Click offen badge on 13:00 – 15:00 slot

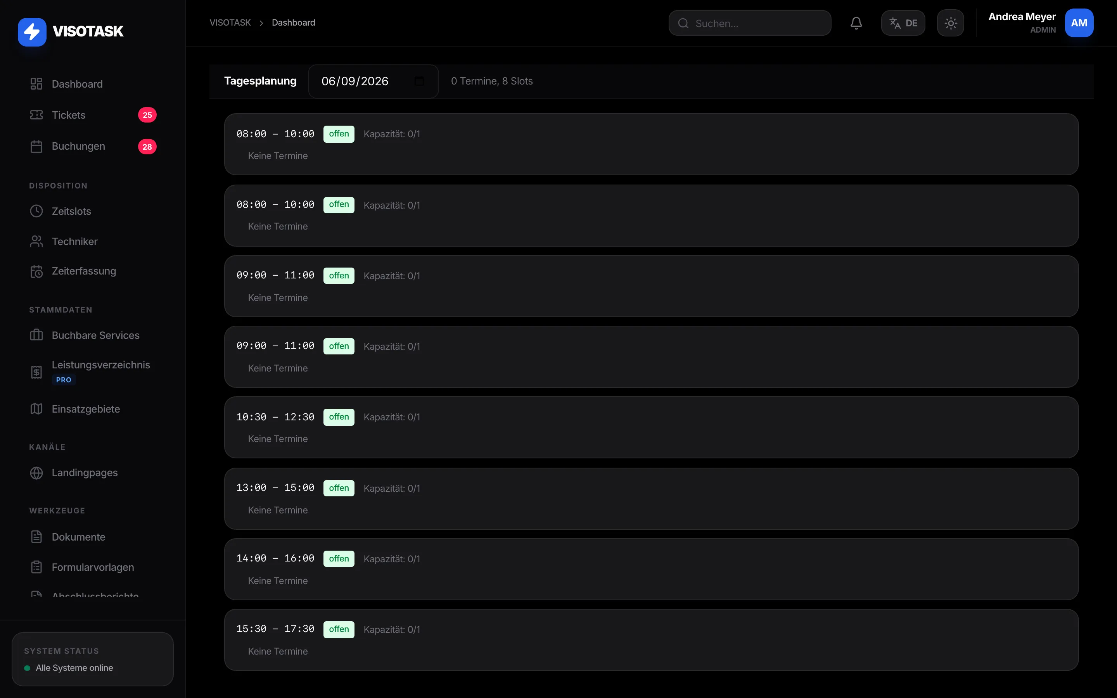(339, 488)
